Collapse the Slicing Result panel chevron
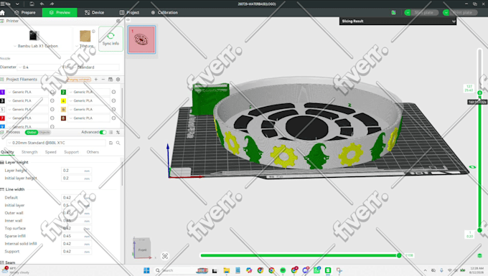The width and height of the screenshot is (488, 276). (454, 21)
